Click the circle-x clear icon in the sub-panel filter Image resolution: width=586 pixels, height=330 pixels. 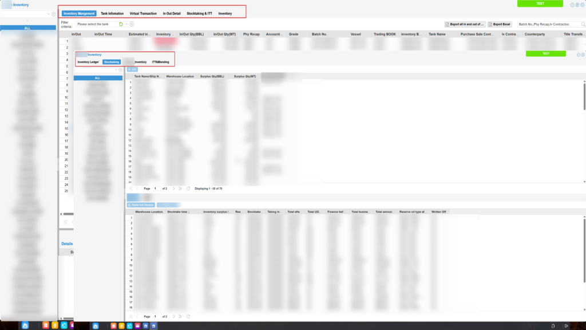pos(120,69)
